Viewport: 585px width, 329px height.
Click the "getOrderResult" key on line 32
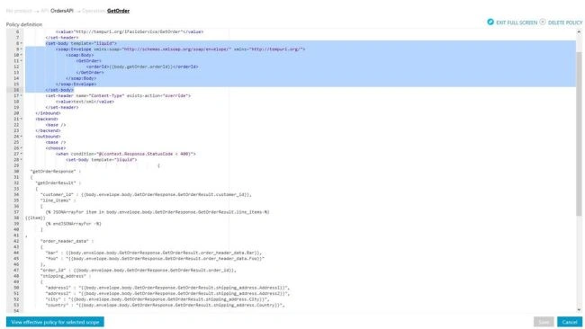(56, 183)
